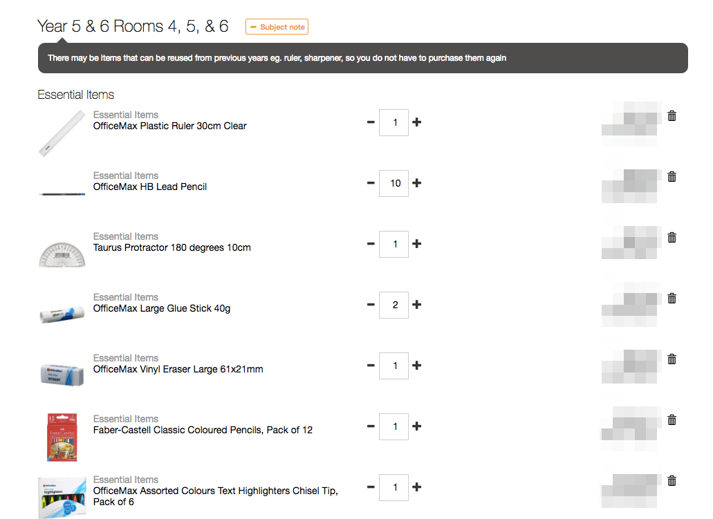Delete Taurus Protractor using trash icon
This screenshot has height=519, width=713.
(672, 238)
